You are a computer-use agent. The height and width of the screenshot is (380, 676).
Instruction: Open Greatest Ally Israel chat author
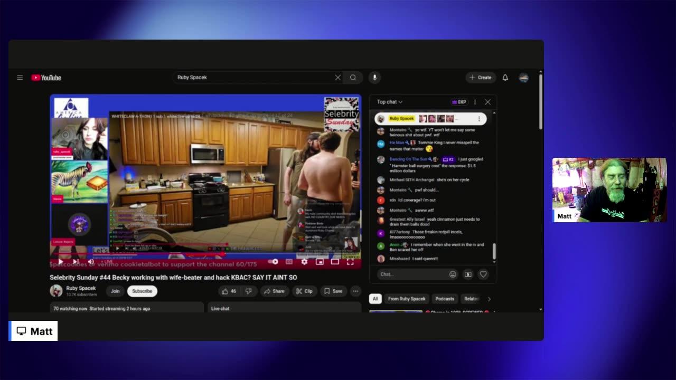[x=407, y=219]
